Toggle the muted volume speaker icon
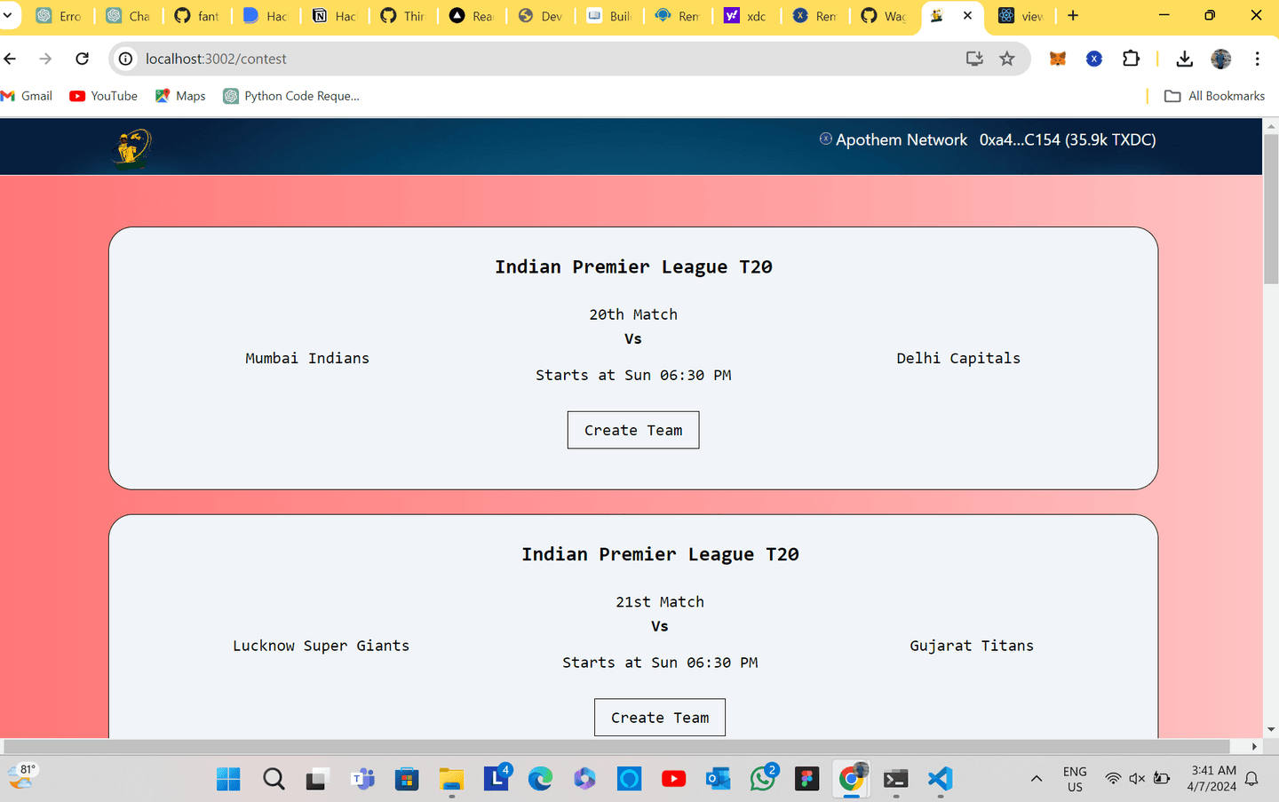 (x=1137, y=779)
